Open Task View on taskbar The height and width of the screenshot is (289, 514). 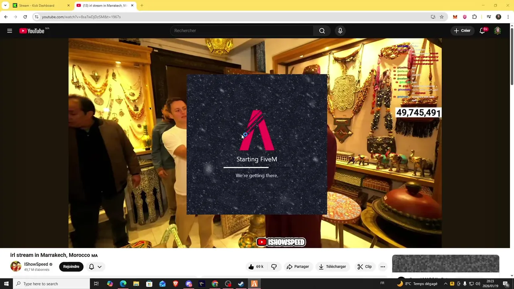pos(96,284)
